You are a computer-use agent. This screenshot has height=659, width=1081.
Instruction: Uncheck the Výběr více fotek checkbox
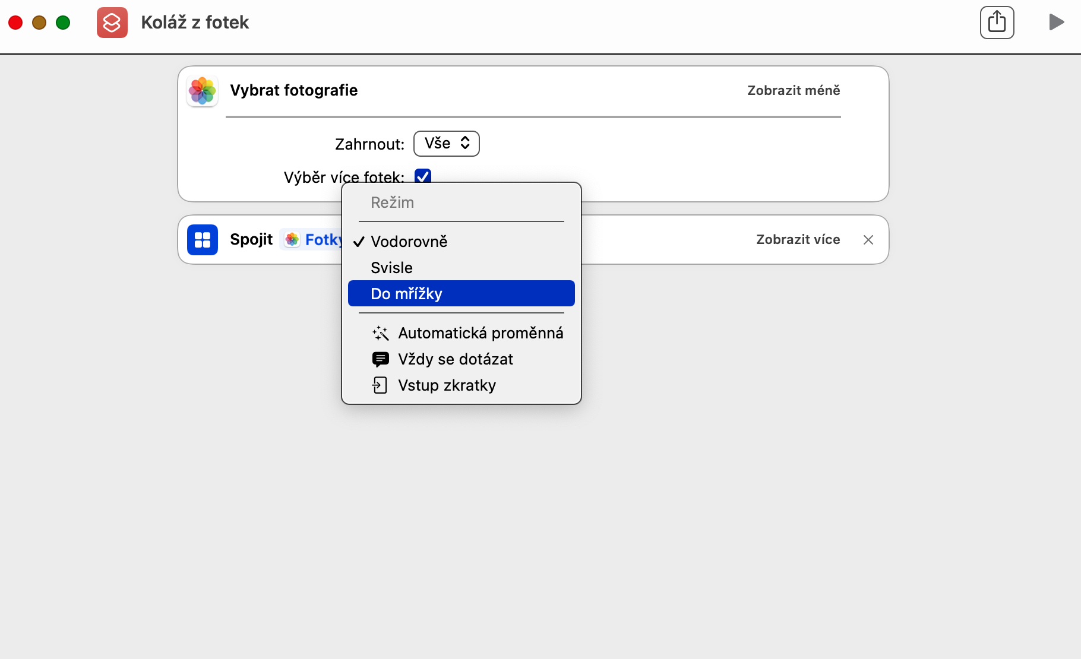coord(423,176)
